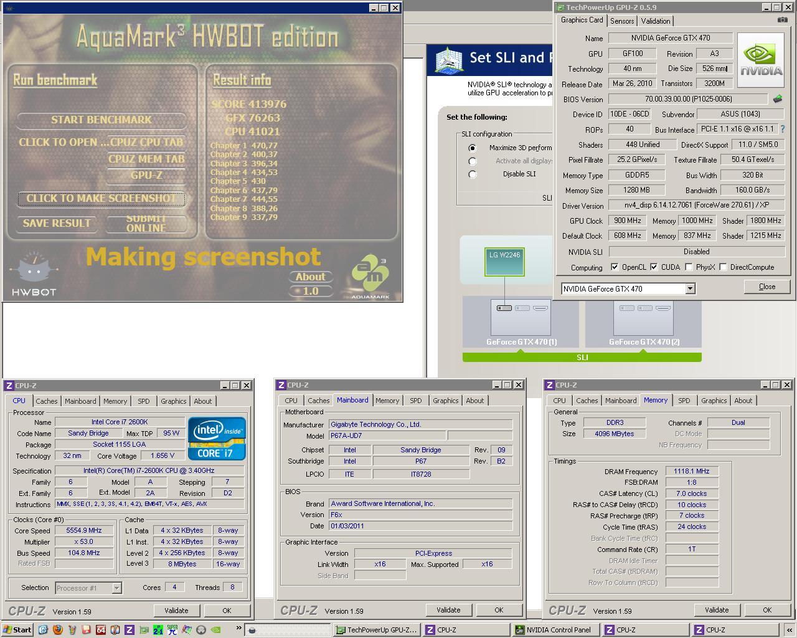Take a GPU-Z screenshot with the camera icon
797x638 pixels.
[782, 20]
